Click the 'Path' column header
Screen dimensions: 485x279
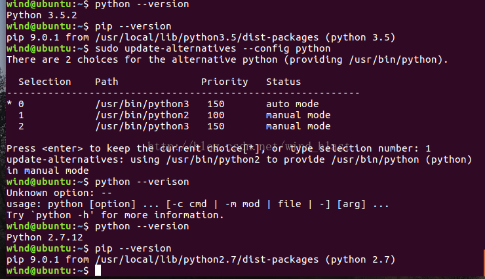tap(106, 82)
